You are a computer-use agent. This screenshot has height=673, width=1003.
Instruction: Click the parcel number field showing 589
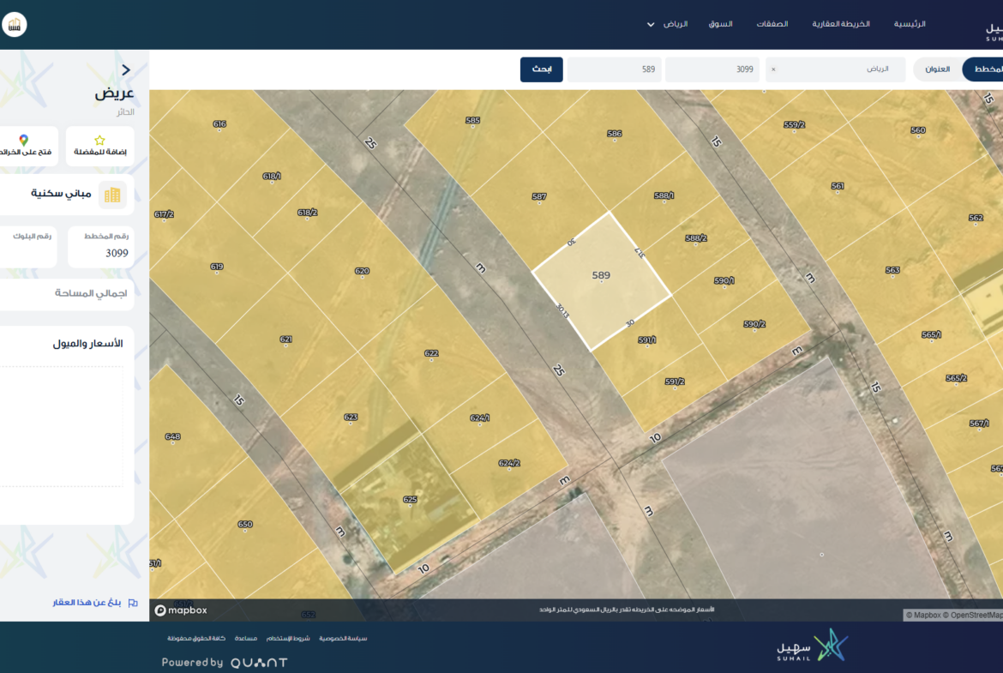click(x=614, y=69)
